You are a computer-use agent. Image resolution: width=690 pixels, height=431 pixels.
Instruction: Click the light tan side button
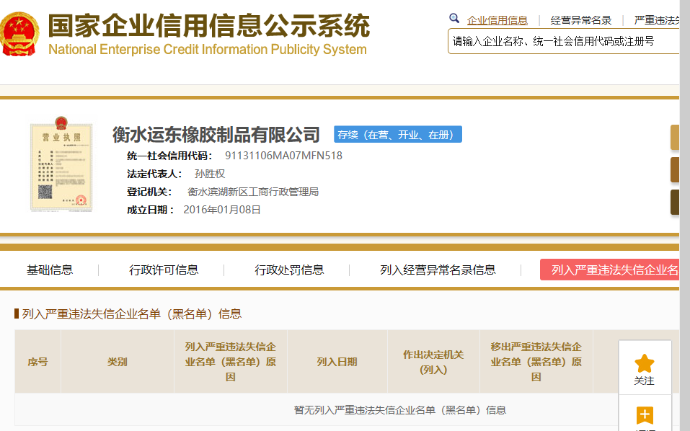pyautogui.click(x=675, y=138)
